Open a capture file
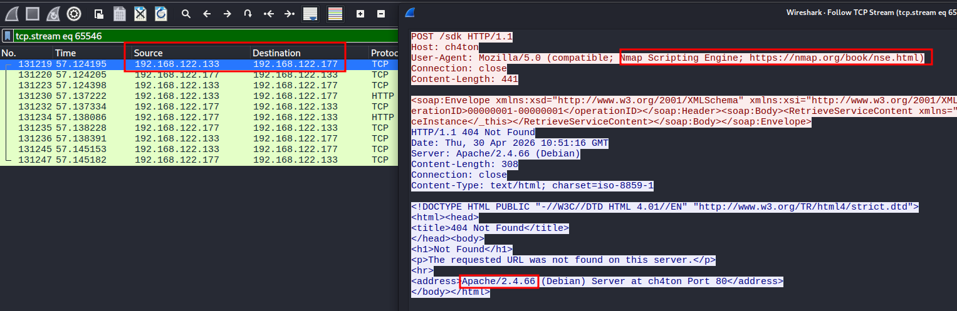957x311 pixels. [99, 13]
